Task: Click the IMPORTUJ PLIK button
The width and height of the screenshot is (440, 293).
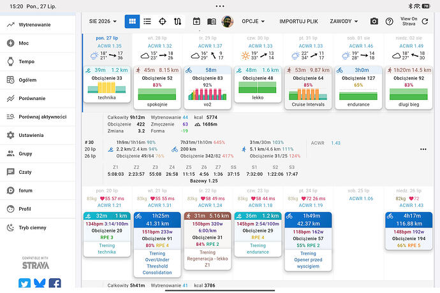Action: tap(298, 21)
